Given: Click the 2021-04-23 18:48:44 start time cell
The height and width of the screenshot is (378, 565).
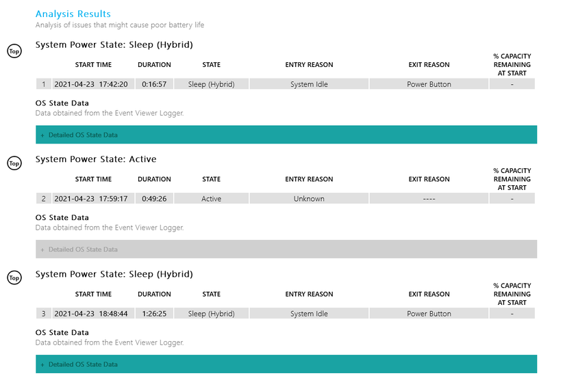Looking at the screenshot, I should point(93,314).
